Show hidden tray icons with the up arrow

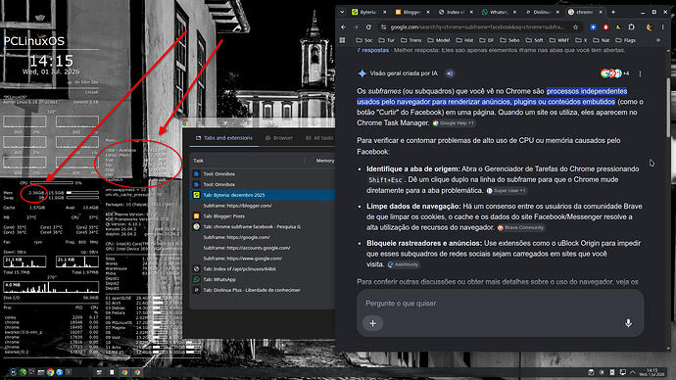(x=633, y=372)
